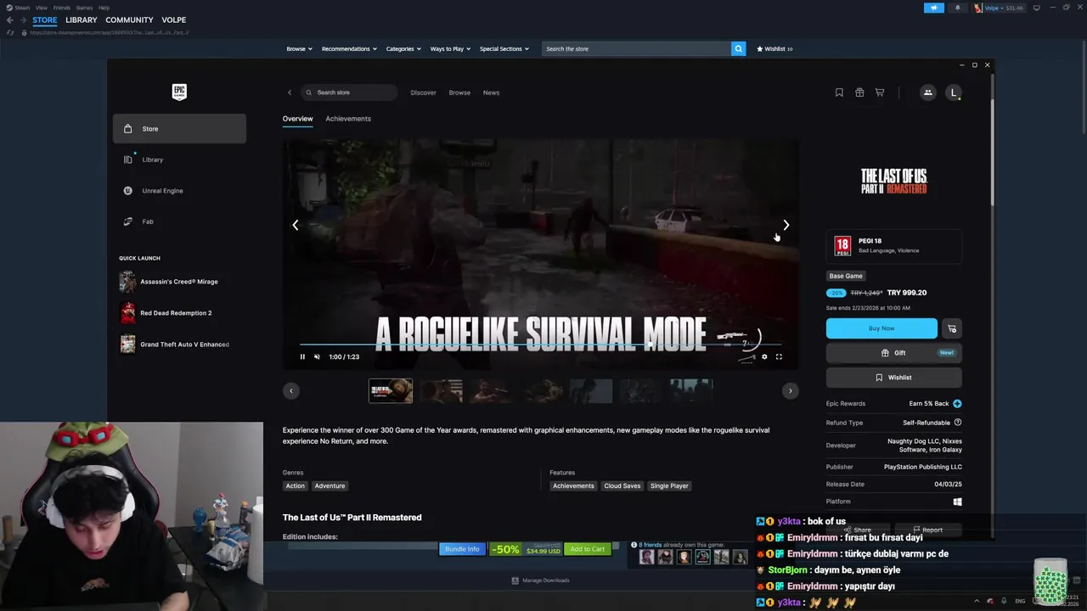This screenshot has height=611, width=1087.
Task: Open Steam announcements megaphone icon
Action: [x=933, y=8]
